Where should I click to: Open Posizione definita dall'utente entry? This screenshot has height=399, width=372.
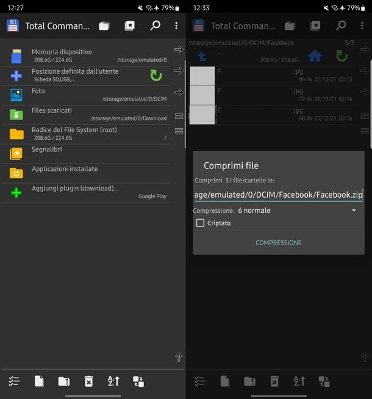[x=86, y=75]
